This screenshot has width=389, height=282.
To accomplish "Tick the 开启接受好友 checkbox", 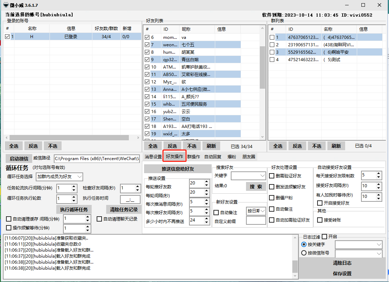I will pyautogui.click(x=320, y=203).
